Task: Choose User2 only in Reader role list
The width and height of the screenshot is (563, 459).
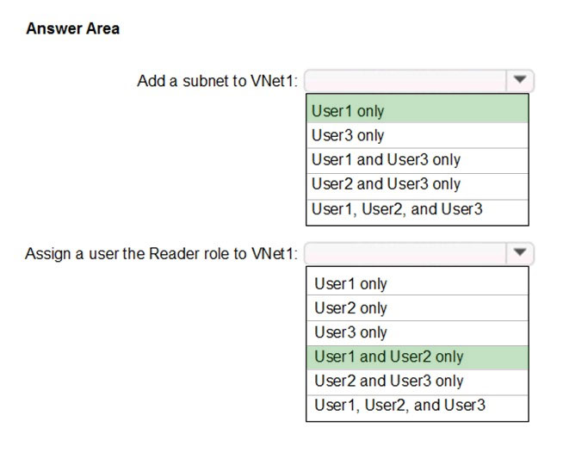Action: pos(418,307)
